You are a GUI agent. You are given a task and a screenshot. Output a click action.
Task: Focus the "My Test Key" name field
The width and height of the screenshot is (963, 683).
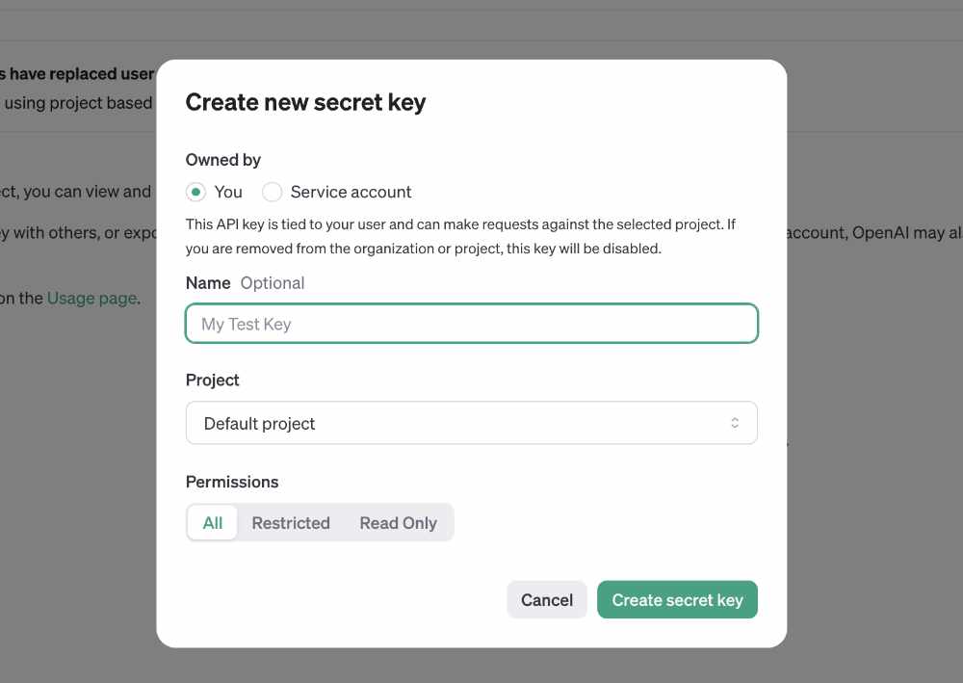point(472,324)
